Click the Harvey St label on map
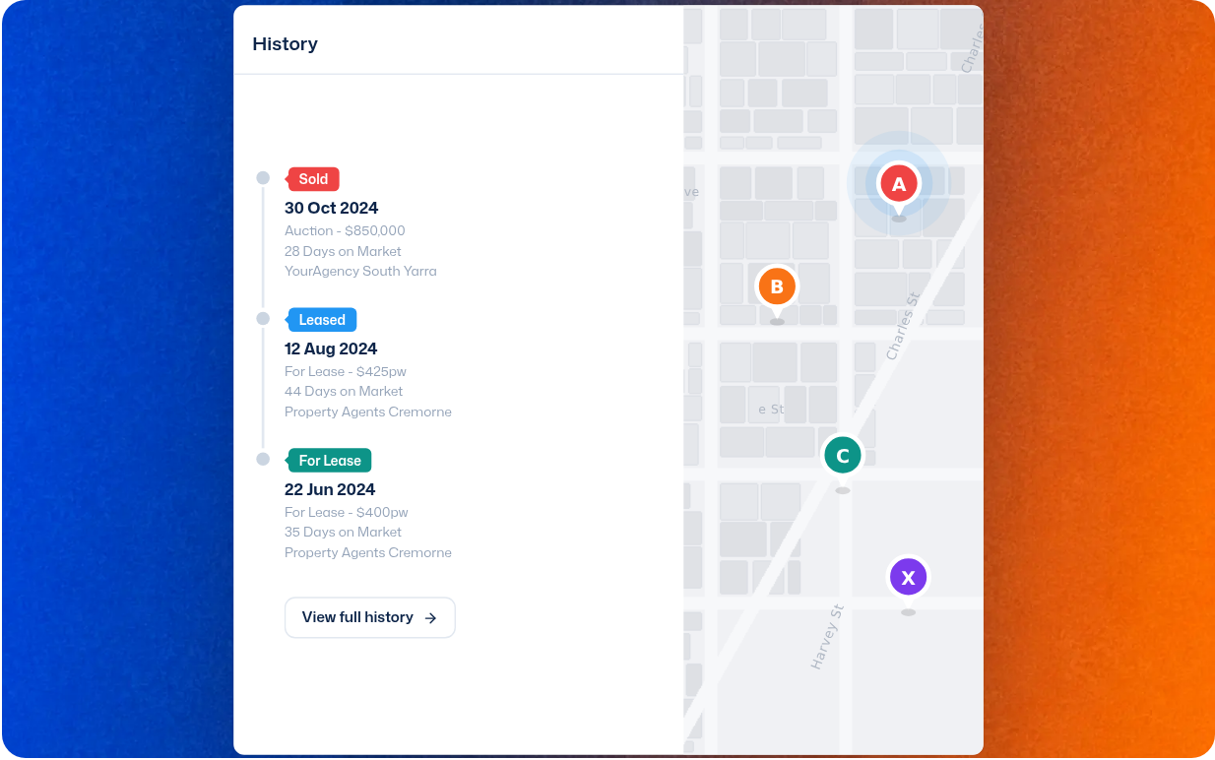1215x760 pixels. [828, 637]
